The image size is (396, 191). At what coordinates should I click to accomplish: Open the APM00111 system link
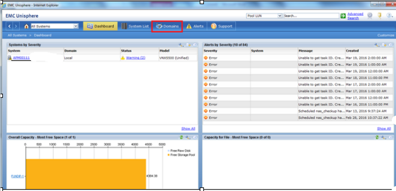pyautogui.click(x=21, y=58)
